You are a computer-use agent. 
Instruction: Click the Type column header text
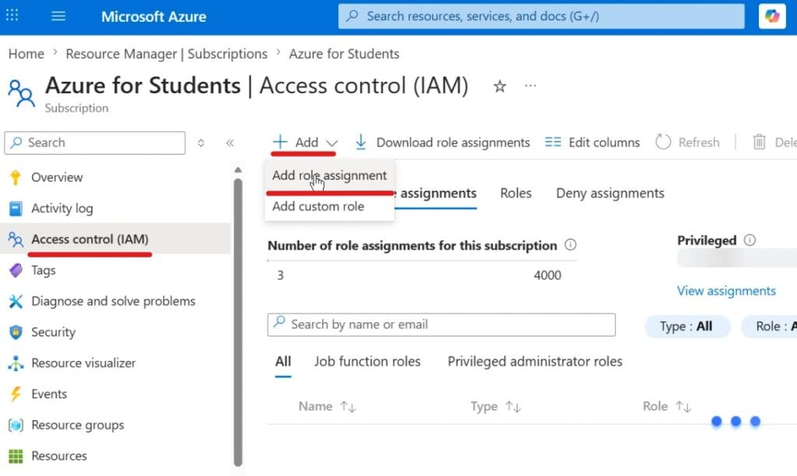click(484, 407)
